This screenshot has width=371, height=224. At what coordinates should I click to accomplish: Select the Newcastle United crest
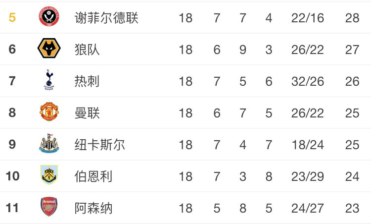click(x=49, y=143)
